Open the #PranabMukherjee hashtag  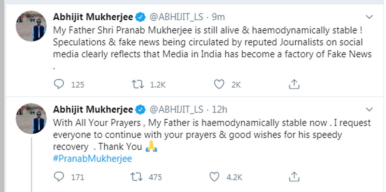(x=92, y=159)
